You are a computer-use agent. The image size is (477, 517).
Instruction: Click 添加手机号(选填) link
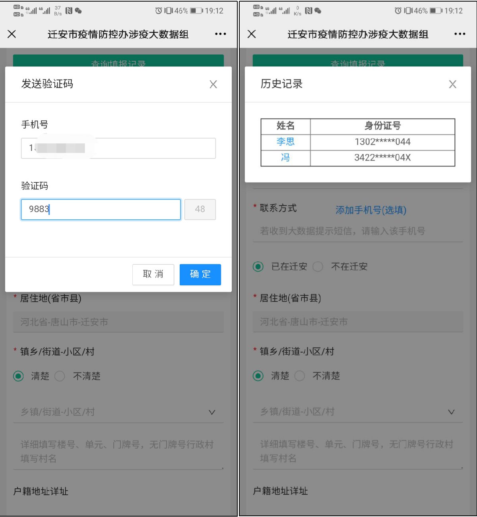[371, 210]
